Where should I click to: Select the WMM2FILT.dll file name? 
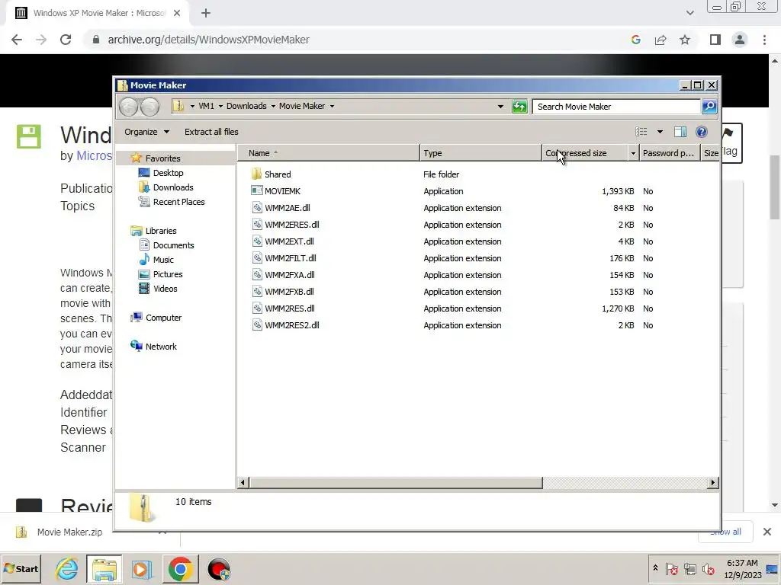tap(291, 258)
